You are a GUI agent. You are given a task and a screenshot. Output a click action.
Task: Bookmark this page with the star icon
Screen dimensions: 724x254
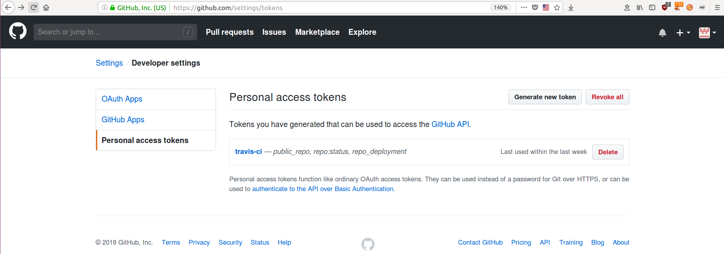point(557,7)
